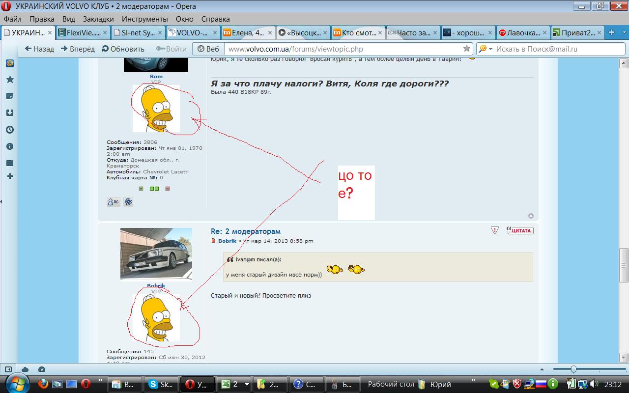Toggle the Opera Turbo speedometer icon

(x=42, y=369)
